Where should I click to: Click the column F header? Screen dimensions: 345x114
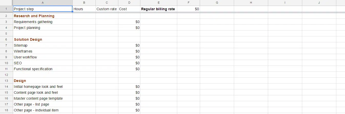189,3
